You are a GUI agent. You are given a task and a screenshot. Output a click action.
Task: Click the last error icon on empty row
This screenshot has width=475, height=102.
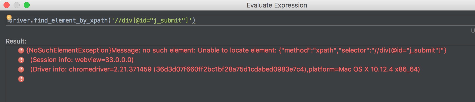click(x=21, y=79)
